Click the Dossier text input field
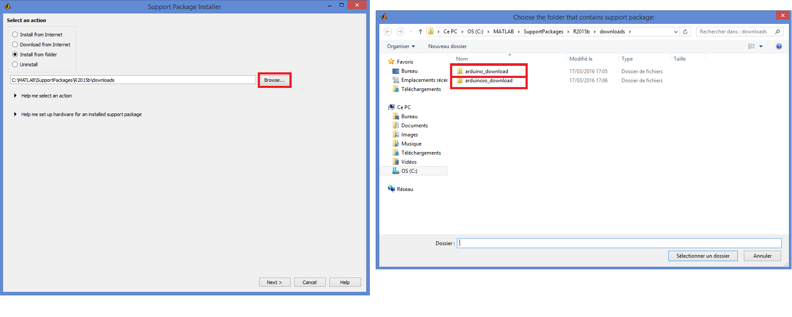792x317 pixels. (619, 243)
